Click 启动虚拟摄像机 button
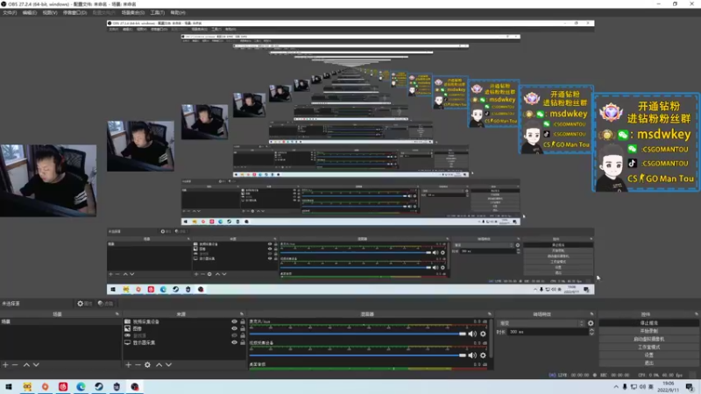Viewport: 701px width, 394px height. tap(648, 339)
